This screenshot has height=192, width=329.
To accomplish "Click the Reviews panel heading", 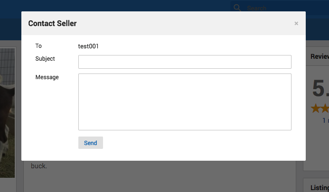I will coord(320,56).
